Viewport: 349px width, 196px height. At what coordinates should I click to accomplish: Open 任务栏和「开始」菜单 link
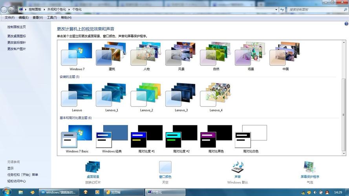click(22, 175)
